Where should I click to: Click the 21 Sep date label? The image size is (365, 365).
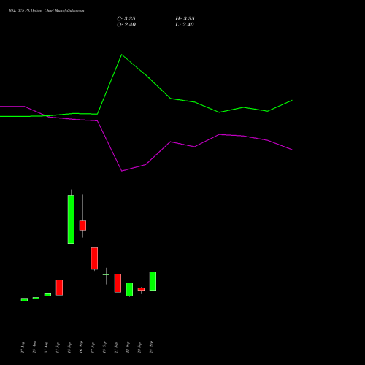pyautogui.click(x=116, y=347)
